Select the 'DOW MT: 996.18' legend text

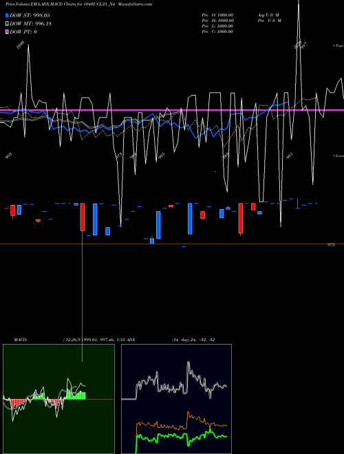pos(31,23)
